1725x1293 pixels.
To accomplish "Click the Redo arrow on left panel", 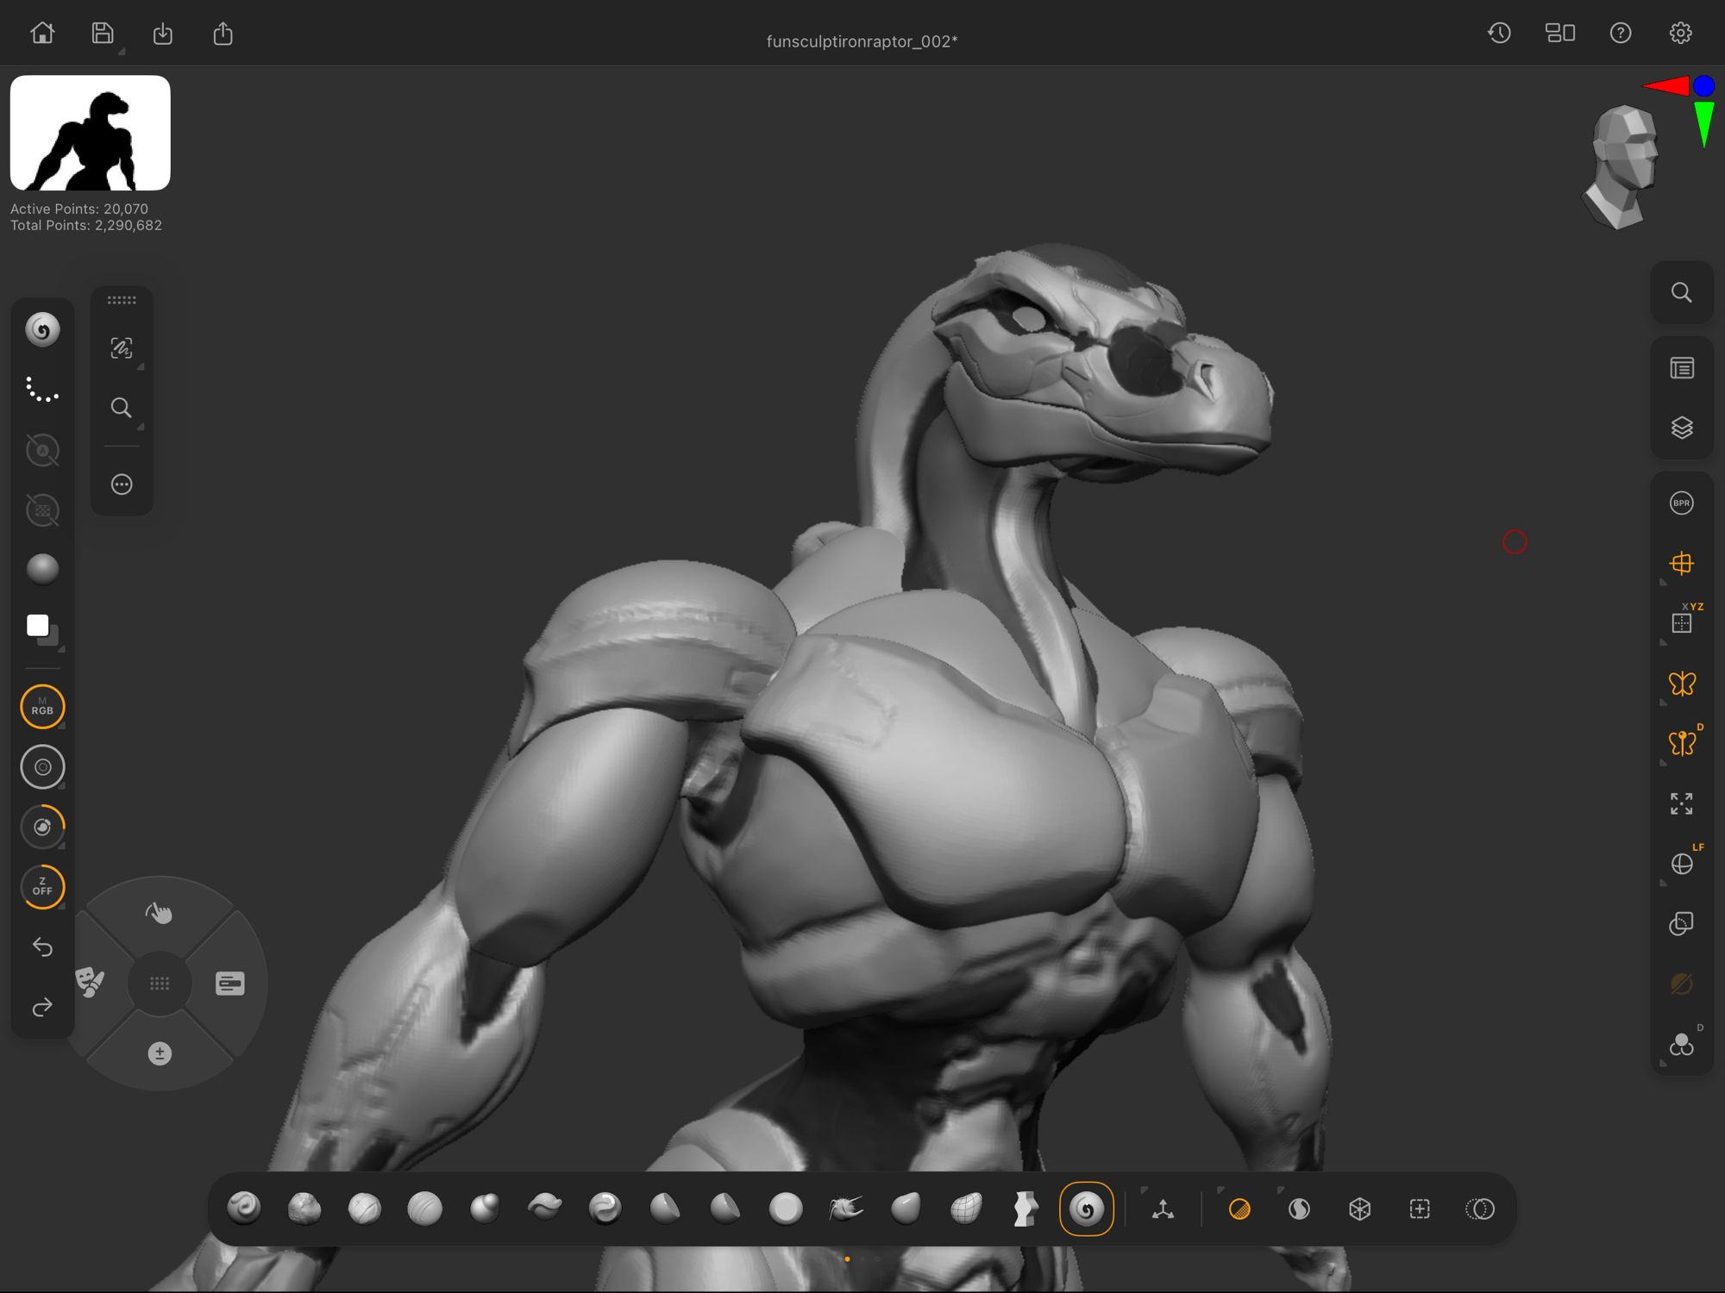I will pyautogui.click(x=42, y=1007).
